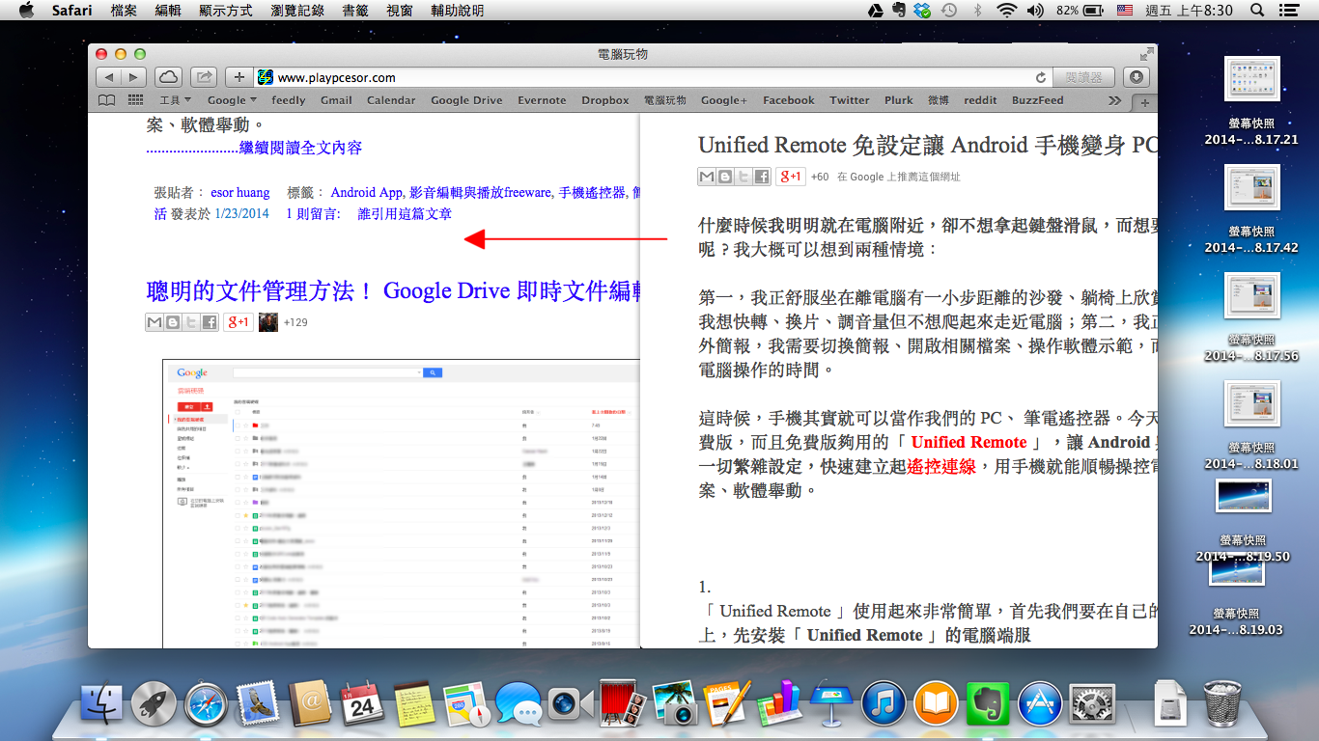Open Google Drive screenshot image in post
This screenshot has height=741, width=1319.
coord(401,503)
